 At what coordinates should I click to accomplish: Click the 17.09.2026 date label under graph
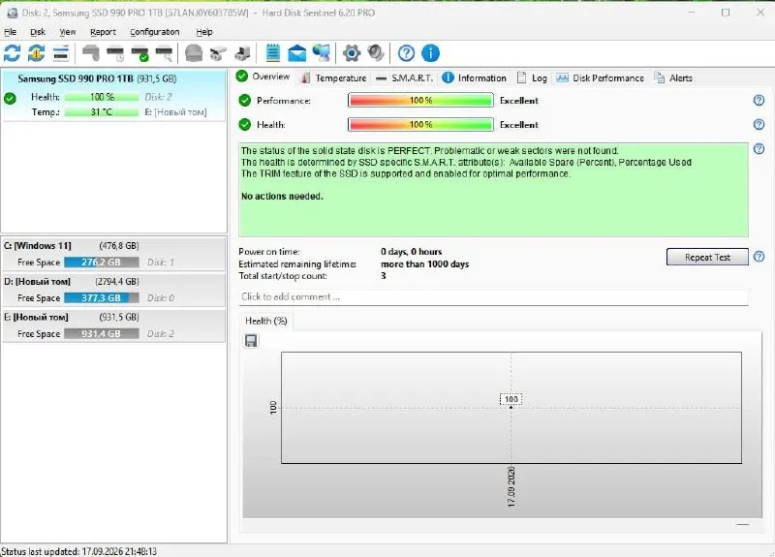click(x=511, y=486)
